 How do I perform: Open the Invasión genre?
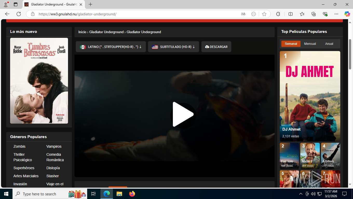coord(20,184)
